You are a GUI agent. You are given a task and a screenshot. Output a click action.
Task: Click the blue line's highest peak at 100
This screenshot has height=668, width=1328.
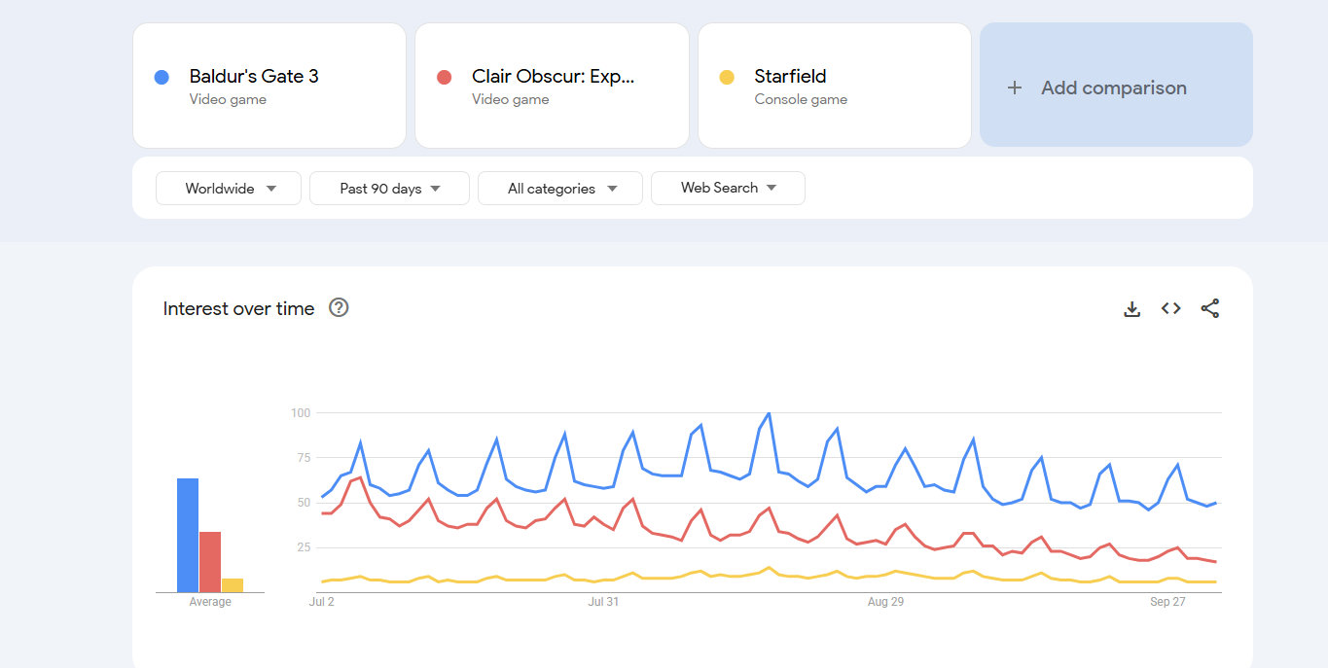769,413
